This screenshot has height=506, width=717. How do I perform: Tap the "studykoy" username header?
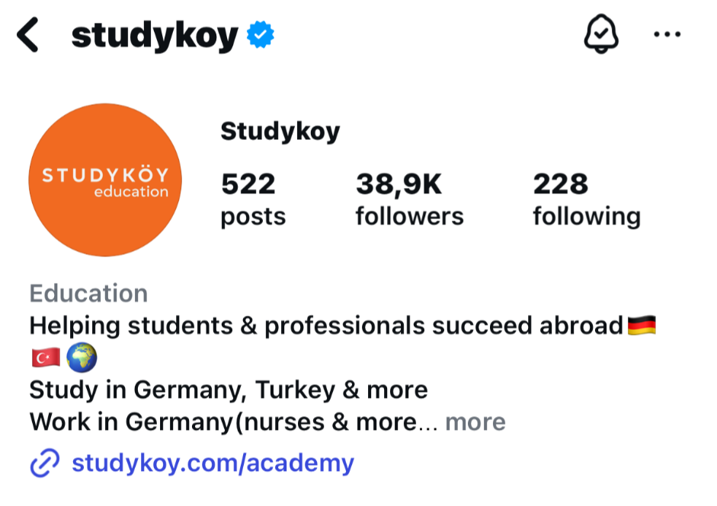pyautogui.click(x=155, y=36)
